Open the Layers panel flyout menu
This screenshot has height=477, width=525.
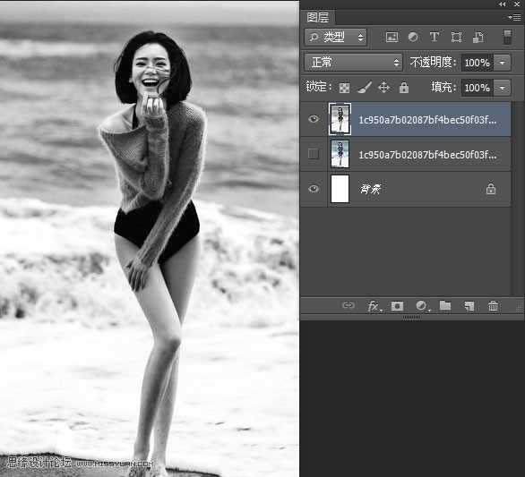pyautogui.click(x=514, y=17)
